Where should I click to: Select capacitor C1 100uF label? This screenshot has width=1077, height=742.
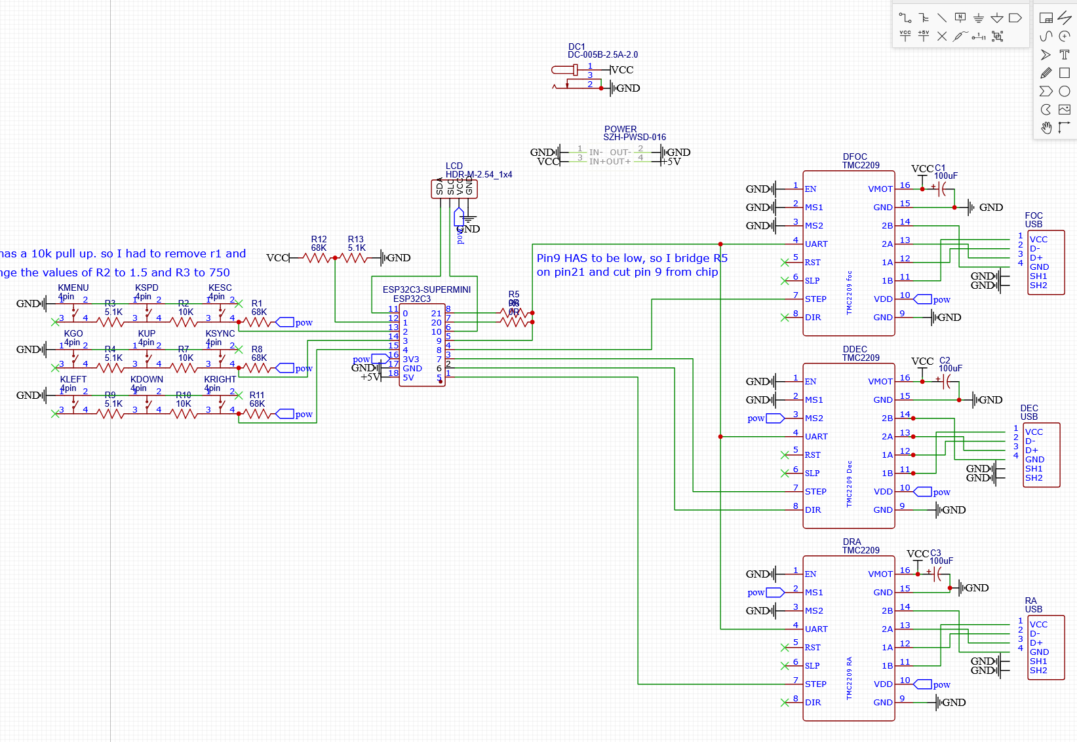point(946,172)
